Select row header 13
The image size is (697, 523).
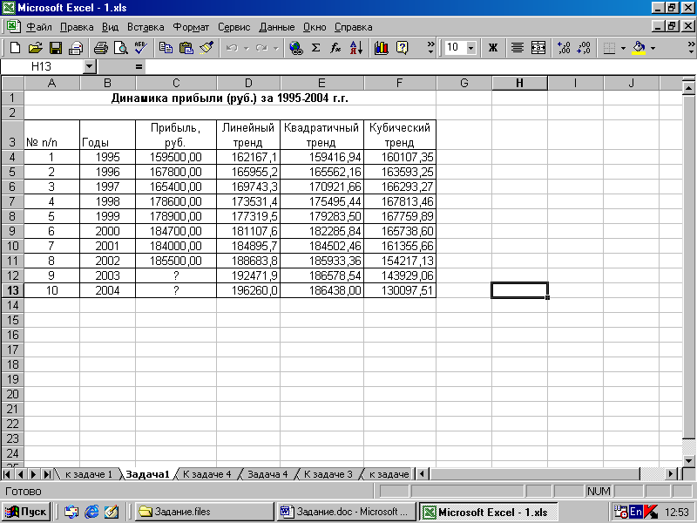(12, 290)
